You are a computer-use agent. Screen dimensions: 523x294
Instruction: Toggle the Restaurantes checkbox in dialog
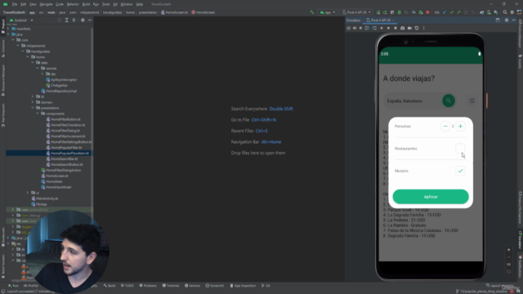pyautogui.click(x=460, y=149)
